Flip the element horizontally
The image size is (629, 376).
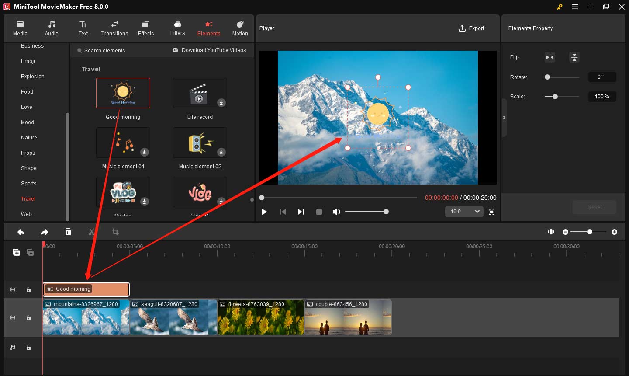550,57
